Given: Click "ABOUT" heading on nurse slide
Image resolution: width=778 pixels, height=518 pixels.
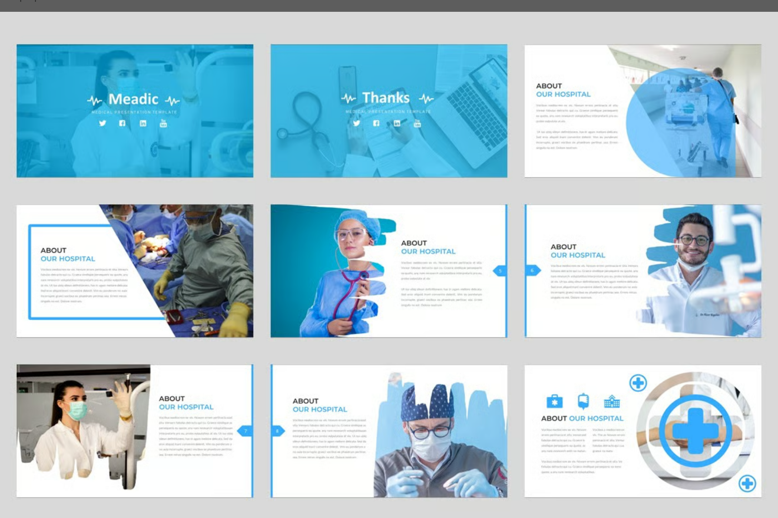Looking at the screenshot, I should click(414, 243).
